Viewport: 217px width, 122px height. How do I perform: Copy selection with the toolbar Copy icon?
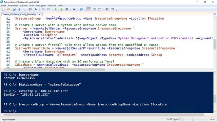25,9
